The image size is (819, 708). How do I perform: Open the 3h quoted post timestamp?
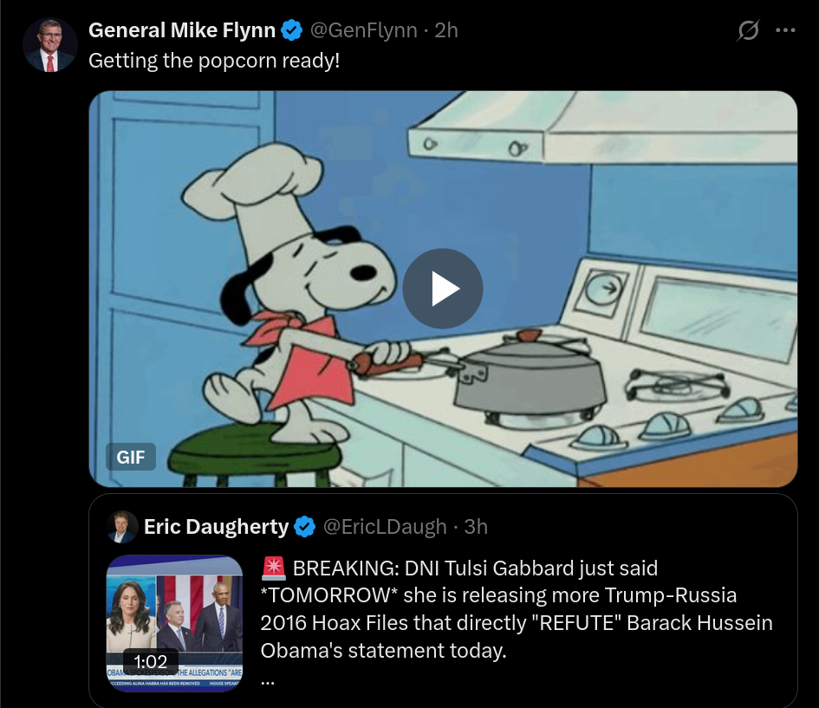click(x=476, y=527)
